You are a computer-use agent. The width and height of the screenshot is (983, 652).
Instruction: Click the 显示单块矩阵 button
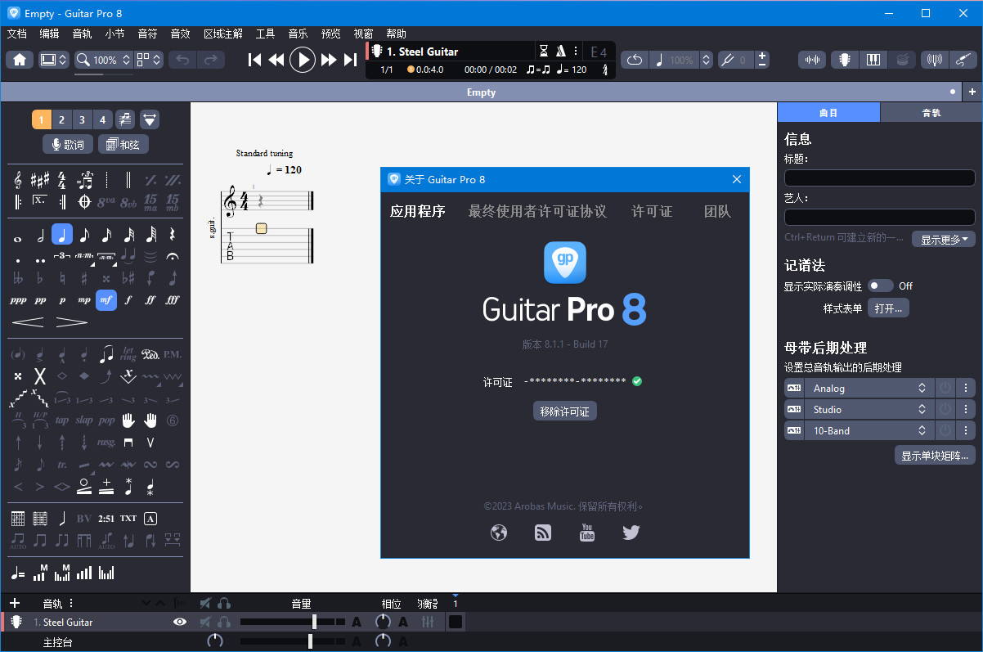click(x=935, y=456)
